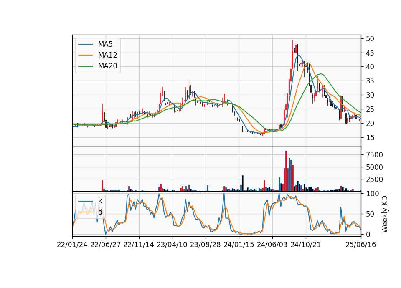This screenshot has width=401, height=288.
Task: Click the green MA20 legend line sample
Action: click(85, 66)
